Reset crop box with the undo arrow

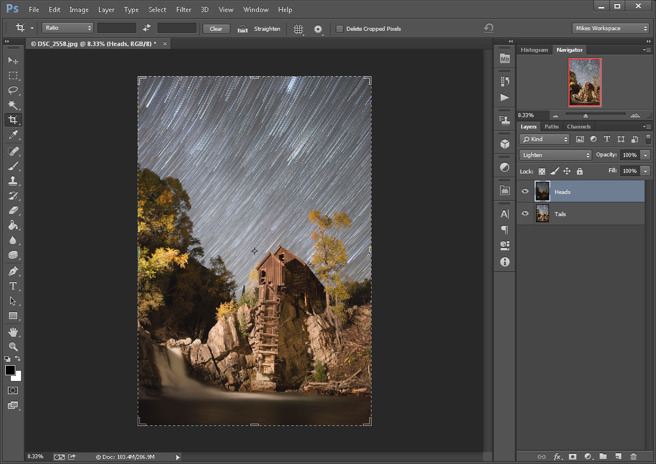point(489,28)
